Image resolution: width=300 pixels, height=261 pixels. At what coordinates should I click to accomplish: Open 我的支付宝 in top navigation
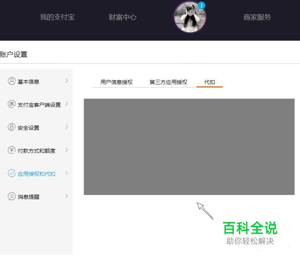57,17
